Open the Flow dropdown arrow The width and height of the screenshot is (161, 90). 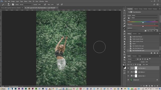55,4
